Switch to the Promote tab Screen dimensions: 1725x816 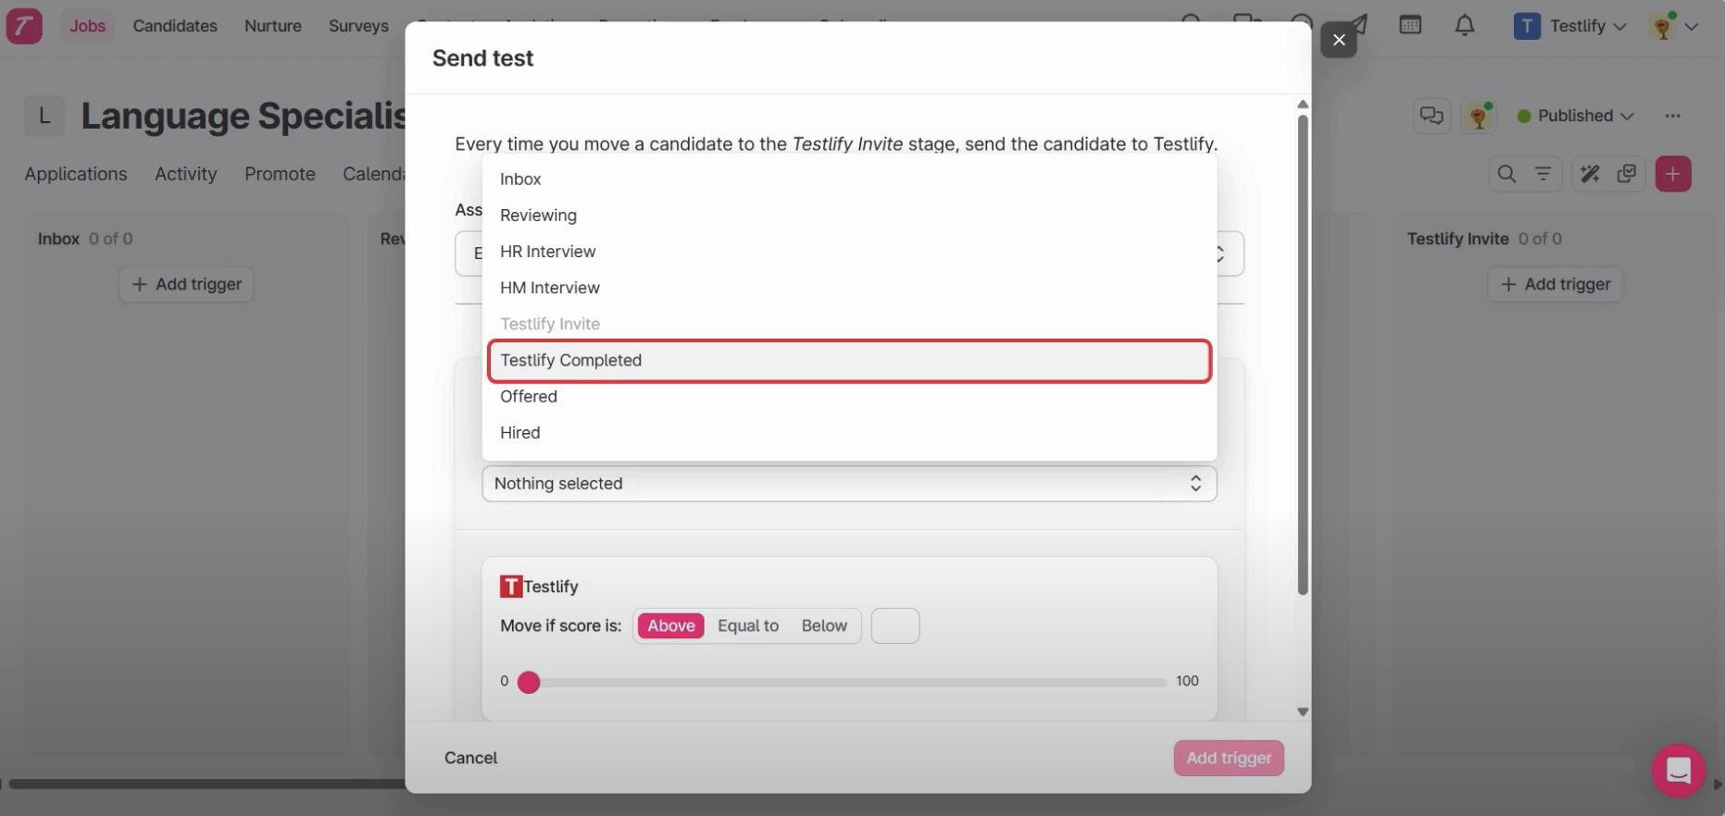click(280, 174)
